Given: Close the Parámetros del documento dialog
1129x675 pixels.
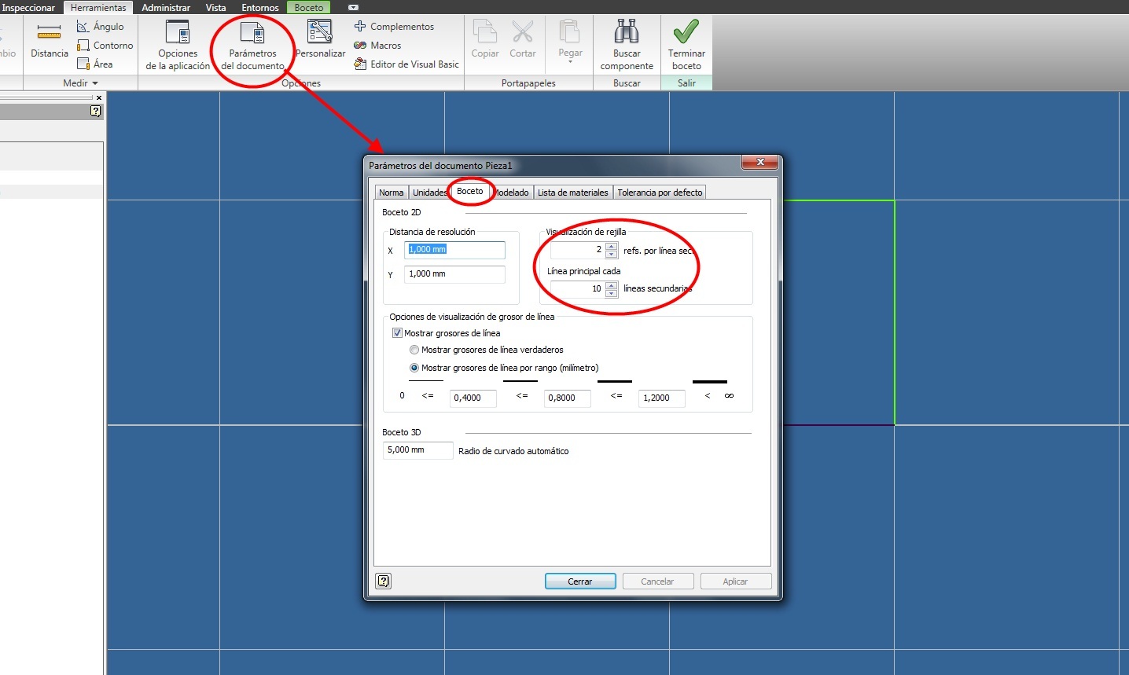Looking at the screenshot, I should pos(760,162).
